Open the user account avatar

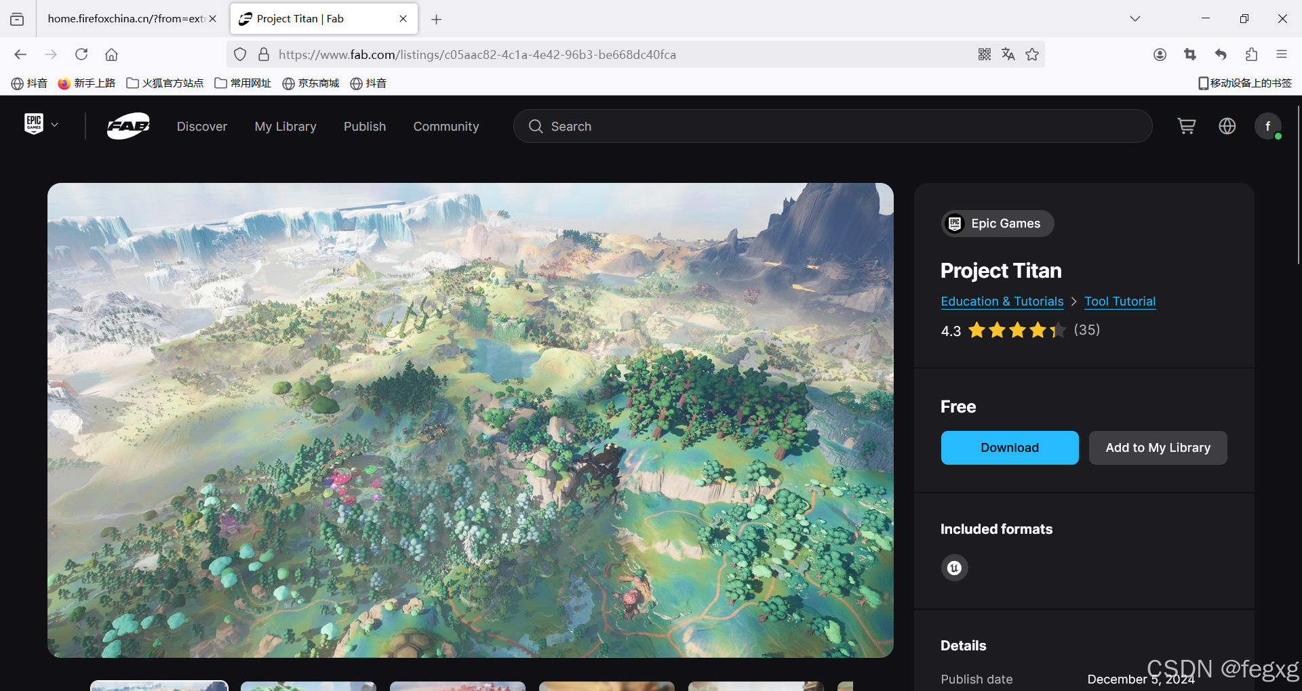click(1268, 126)
